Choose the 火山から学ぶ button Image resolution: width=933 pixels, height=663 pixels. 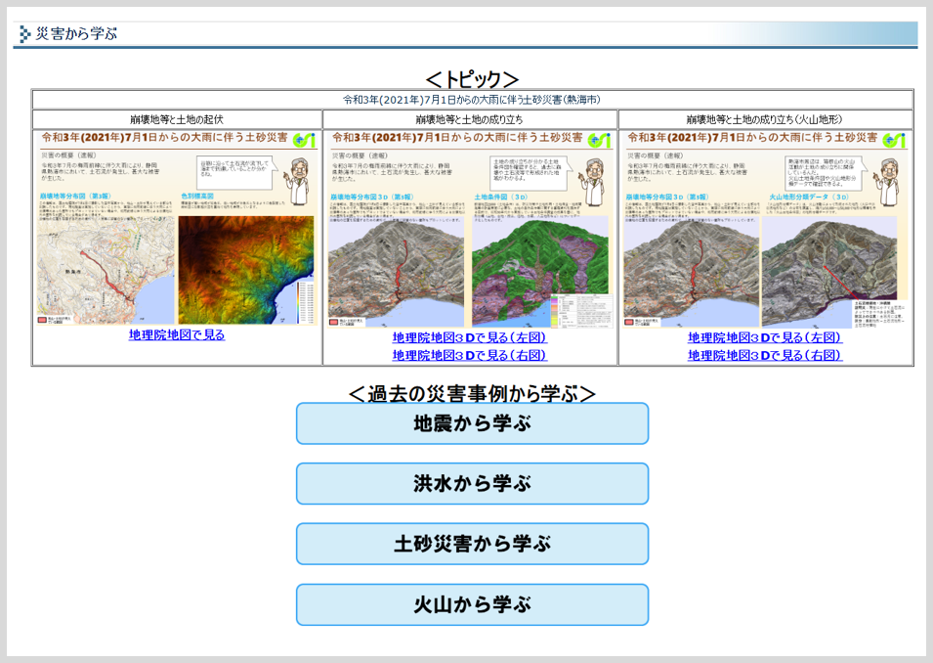[x=473, y=604]
